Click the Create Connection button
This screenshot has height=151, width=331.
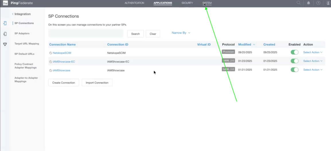(x=64, y=83)
